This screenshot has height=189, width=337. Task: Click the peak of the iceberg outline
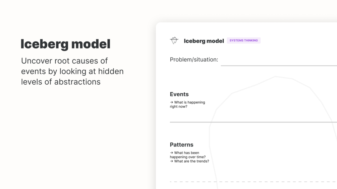[275, 77]
